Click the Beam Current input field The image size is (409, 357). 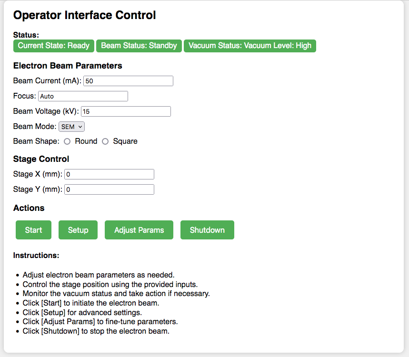pyautogui.click(x=128, y=81)
